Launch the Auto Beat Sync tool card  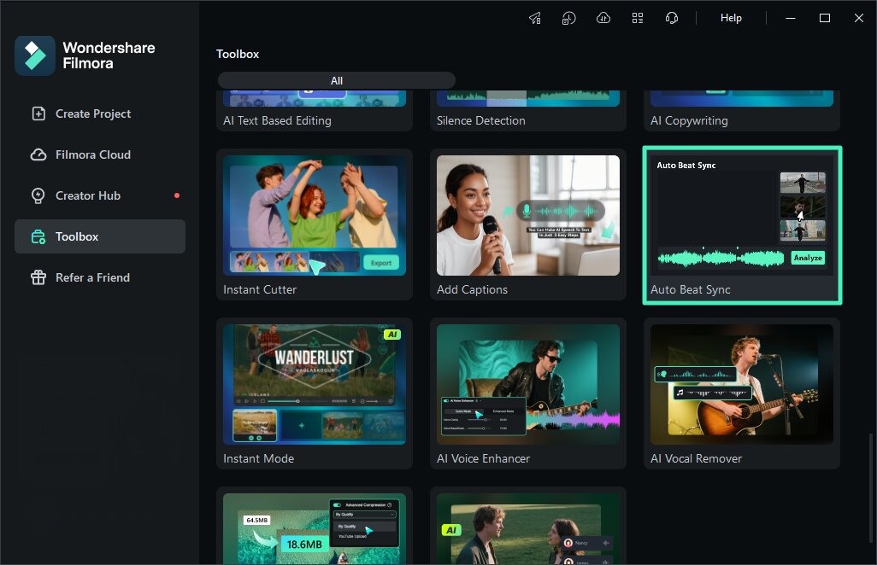coord(742,225)
